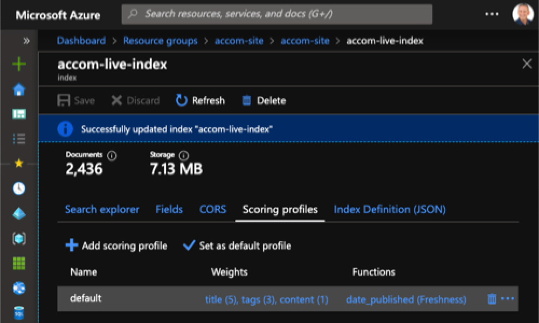Open Recent items with the clock icon
The height and width of the screenshot is (323, 539).
pos(18,188)
